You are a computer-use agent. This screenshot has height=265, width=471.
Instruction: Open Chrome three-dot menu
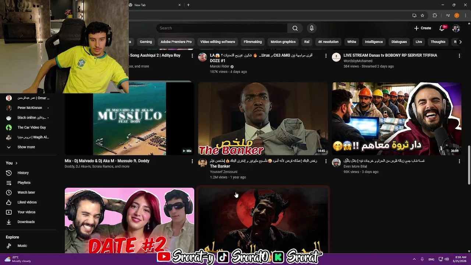(465, 15)
